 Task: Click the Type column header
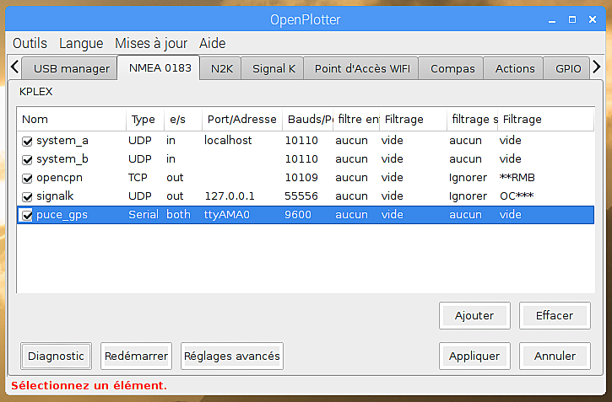tap(145, 119)
